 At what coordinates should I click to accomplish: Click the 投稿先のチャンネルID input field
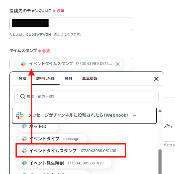(x=71, y=24)
